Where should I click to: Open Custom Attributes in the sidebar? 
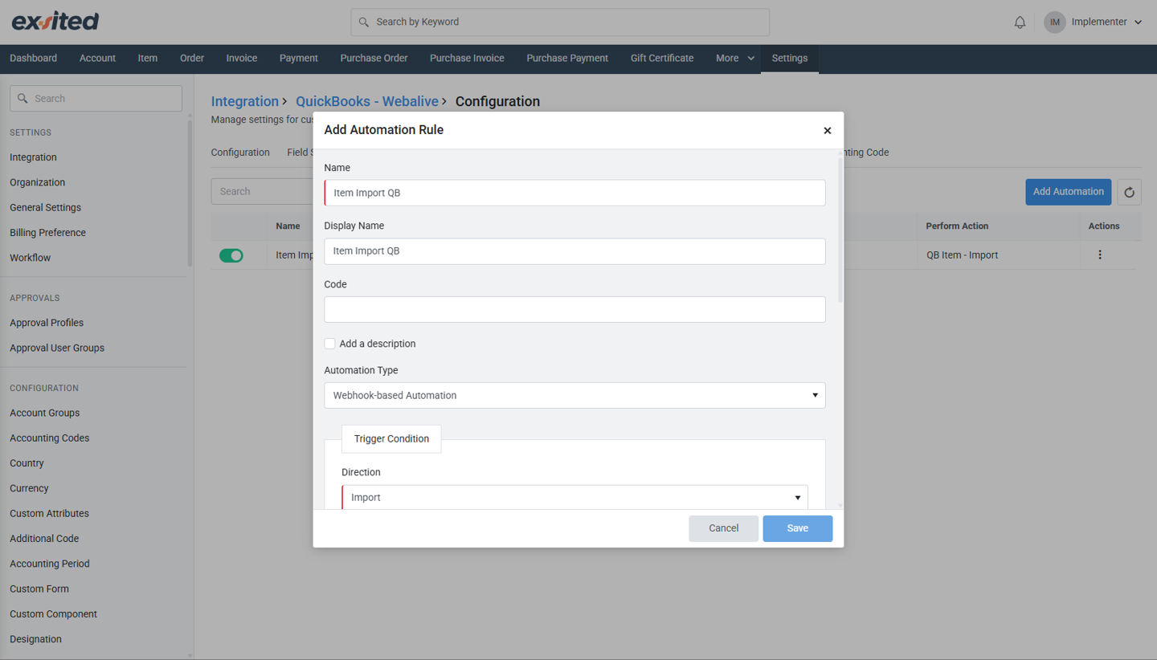49,514
